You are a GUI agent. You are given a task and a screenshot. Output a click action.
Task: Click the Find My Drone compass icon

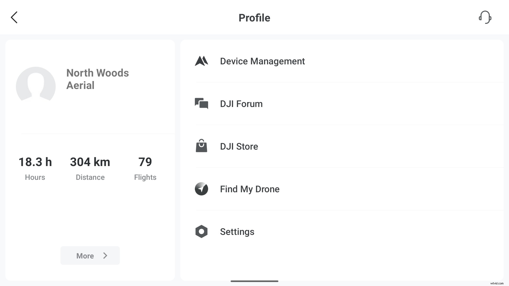click(201, 189)
